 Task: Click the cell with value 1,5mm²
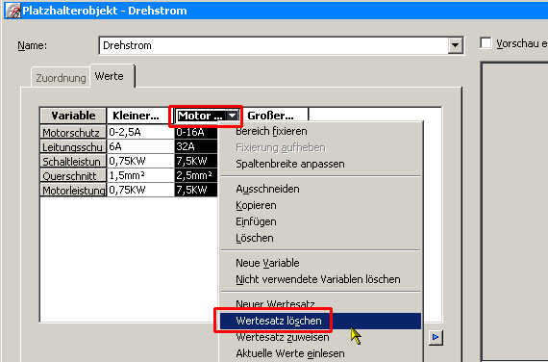tap(140, 175)
